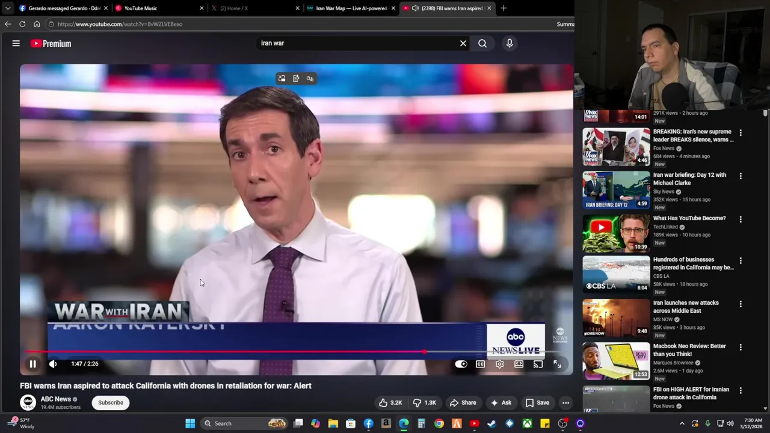Start voice search with the microphone
Viewport: 770px width, 433px height.
[x=510, y=43]
